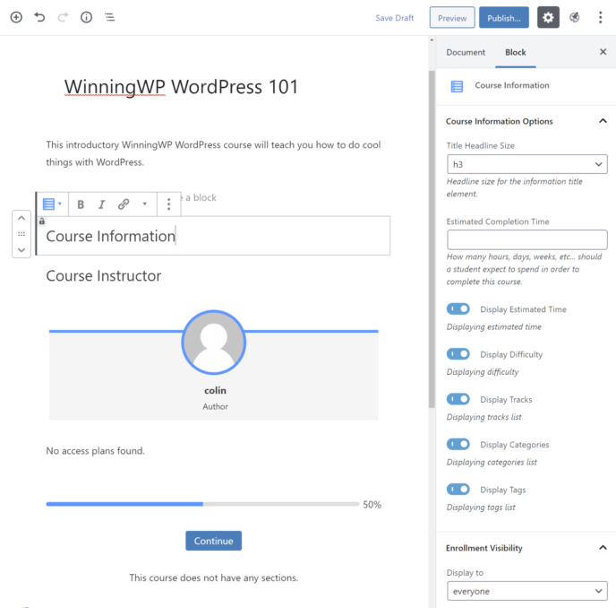Move the Course Information block up

[21, 218]
